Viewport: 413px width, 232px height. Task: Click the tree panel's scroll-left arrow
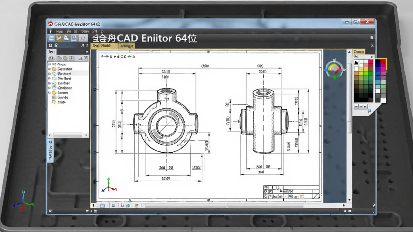(x=50, y=135)
